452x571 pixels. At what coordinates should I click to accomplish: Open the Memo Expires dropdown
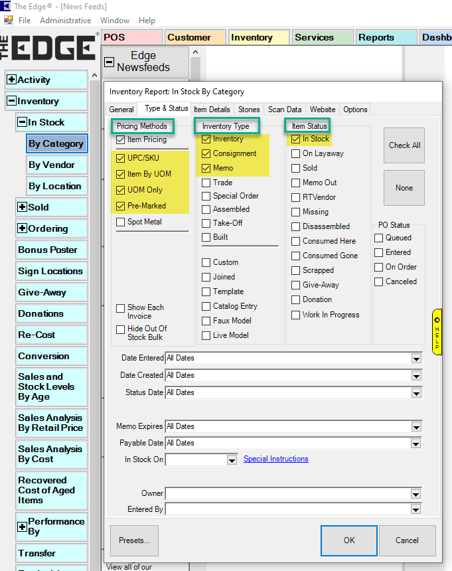pyautogui.click(x=416, y=427)
